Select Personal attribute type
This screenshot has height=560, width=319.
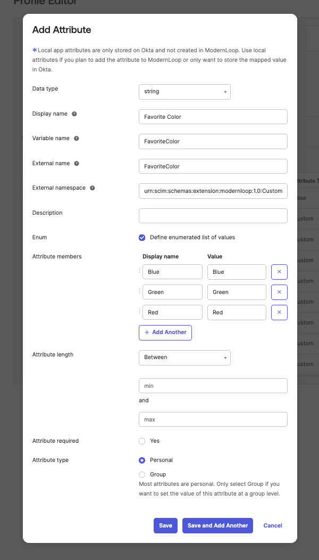pyautogui.click(x=142, y=460)
